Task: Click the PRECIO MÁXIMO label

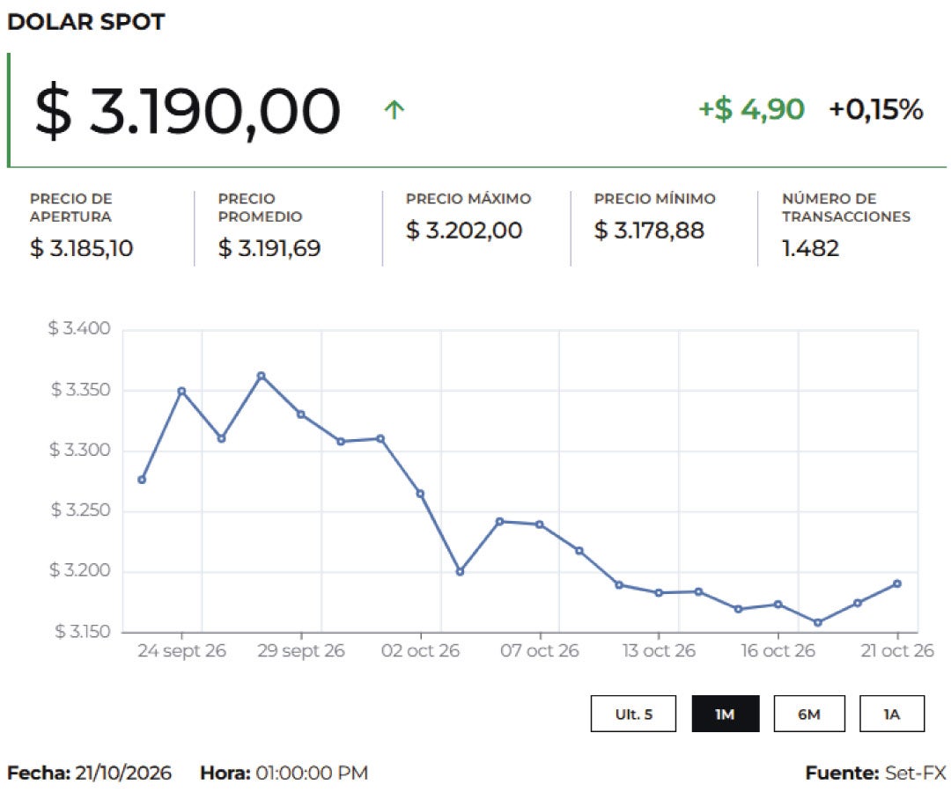Action: click(468, 199)
